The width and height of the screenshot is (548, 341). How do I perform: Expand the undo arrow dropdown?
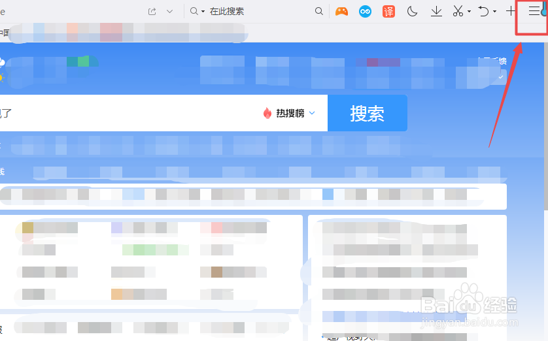[494, 12]
